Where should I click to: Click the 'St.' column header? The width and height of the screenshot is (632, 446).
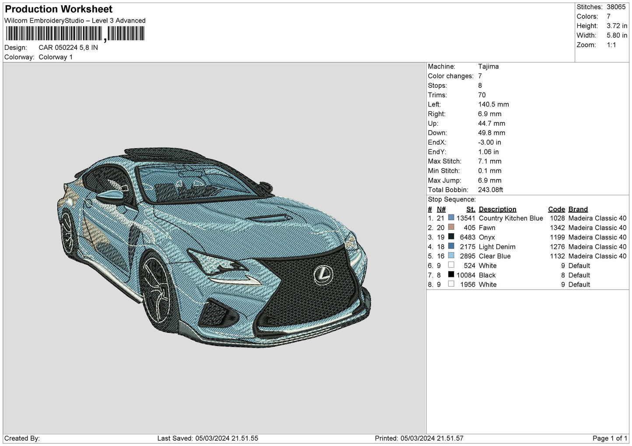click(471, 209)
